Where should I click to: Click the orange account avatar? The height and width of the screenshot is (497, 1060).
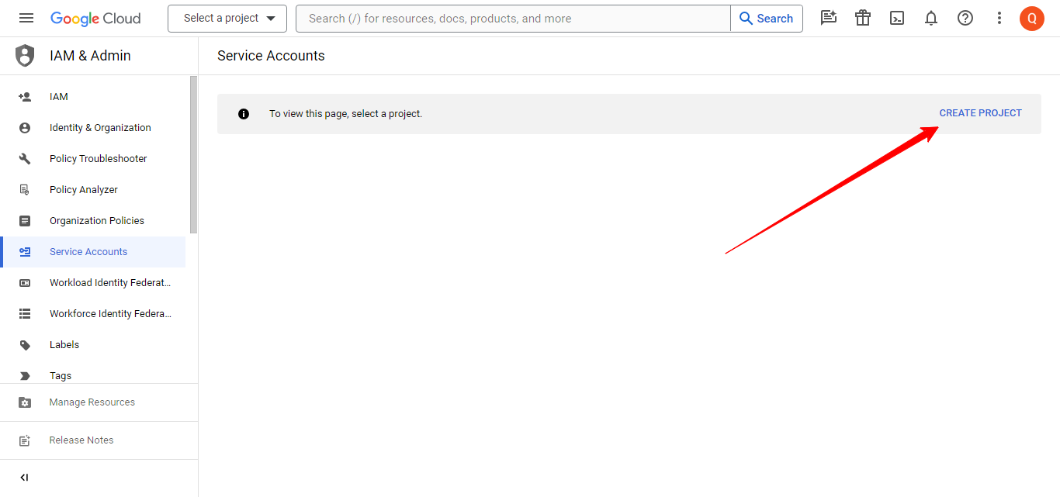tap(1032, 19)
